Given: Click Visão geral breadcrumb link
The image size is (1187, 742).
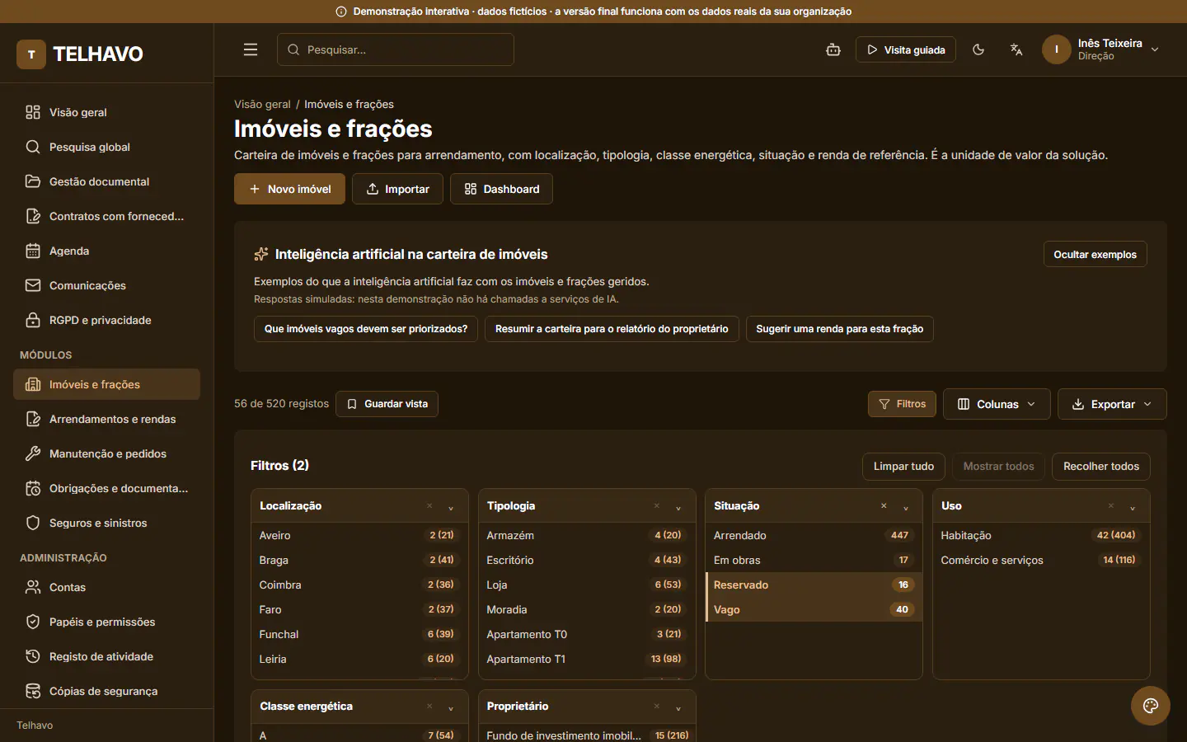Looking at the screenshot, I should (262, 104).
